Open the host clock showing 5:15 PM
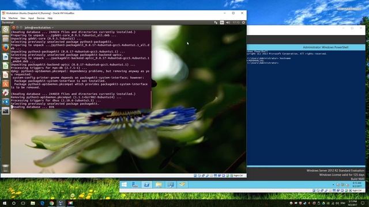The image size is (369, 207). coord(352,203)
